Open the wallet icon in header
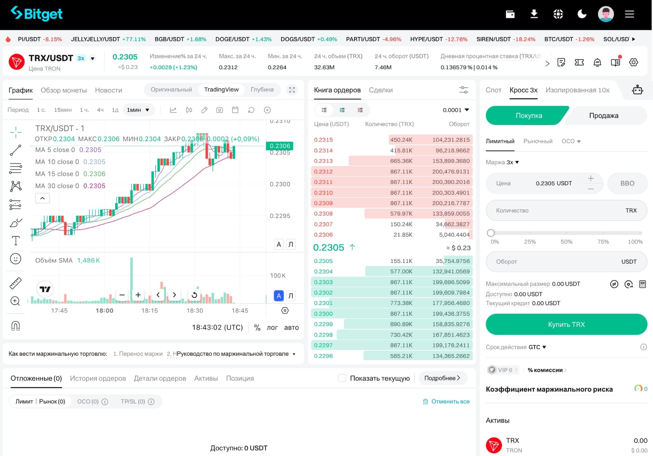Screen dimensions: 653x456 pos(510,14)
